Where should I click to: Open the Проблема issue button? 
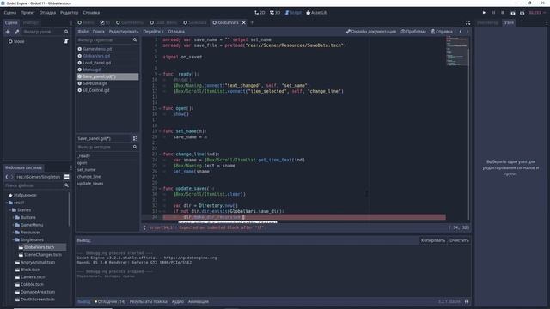413,32
